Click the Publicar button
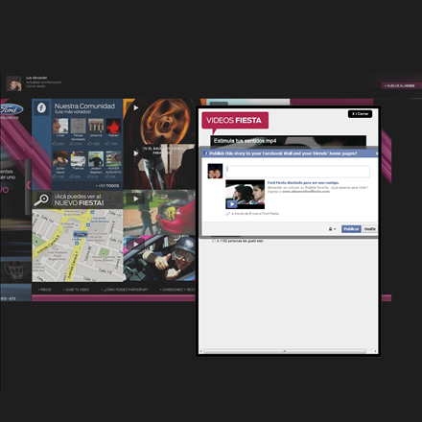The width and height of the screenshot is (422, 422). click(351, 229)
